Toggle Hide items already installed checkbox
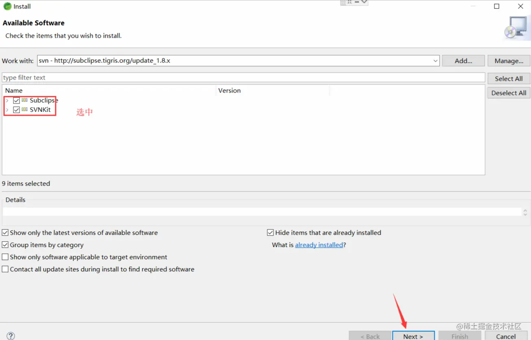This screenshot has width=531, height=340. click(270, 233)
